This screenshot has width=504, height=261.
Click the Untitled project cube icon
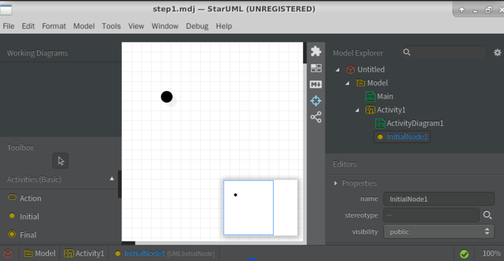click(x=350, y=69)
